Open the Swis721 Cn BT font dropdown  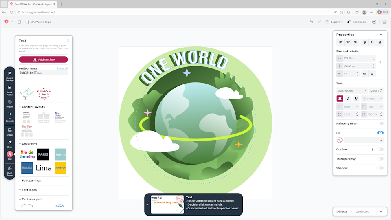click(x=351, y=91)
